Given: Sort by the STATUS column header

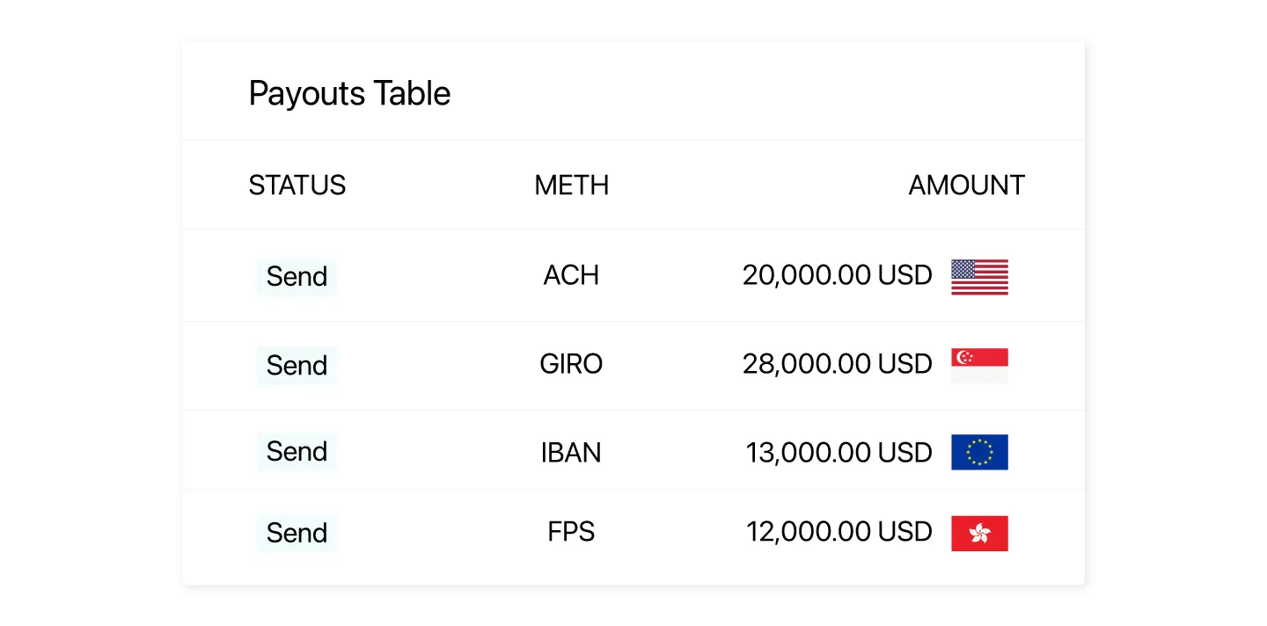Looking at the screenshot, I should click(297, 186).
